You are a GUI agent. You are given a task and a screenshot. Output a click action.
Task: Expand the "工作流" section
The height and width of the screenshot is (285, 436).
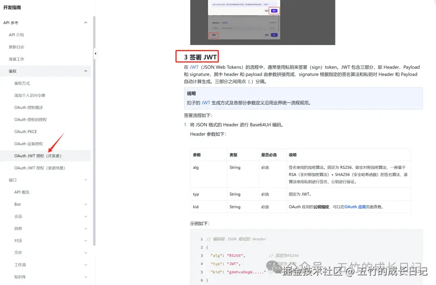click(x=85, y=264)
